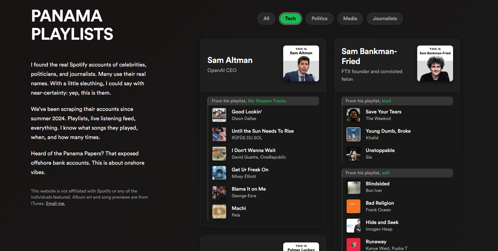Click the Dixon Dallas artist name
Image resolution: width=498 pixels, height=251 pixels.
click(244, 119)
